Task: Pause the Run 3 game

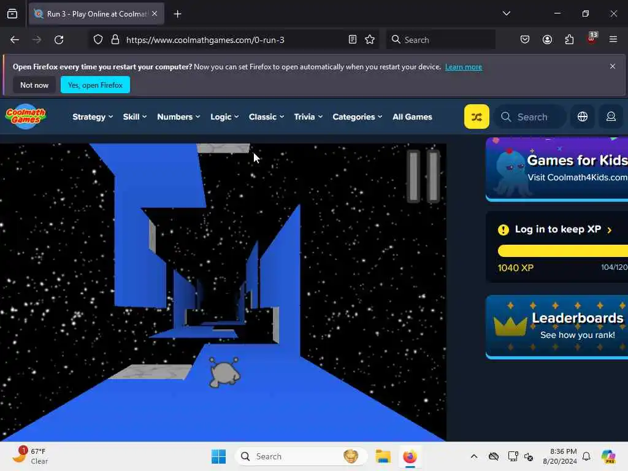Action: click(x=423, y=176)
